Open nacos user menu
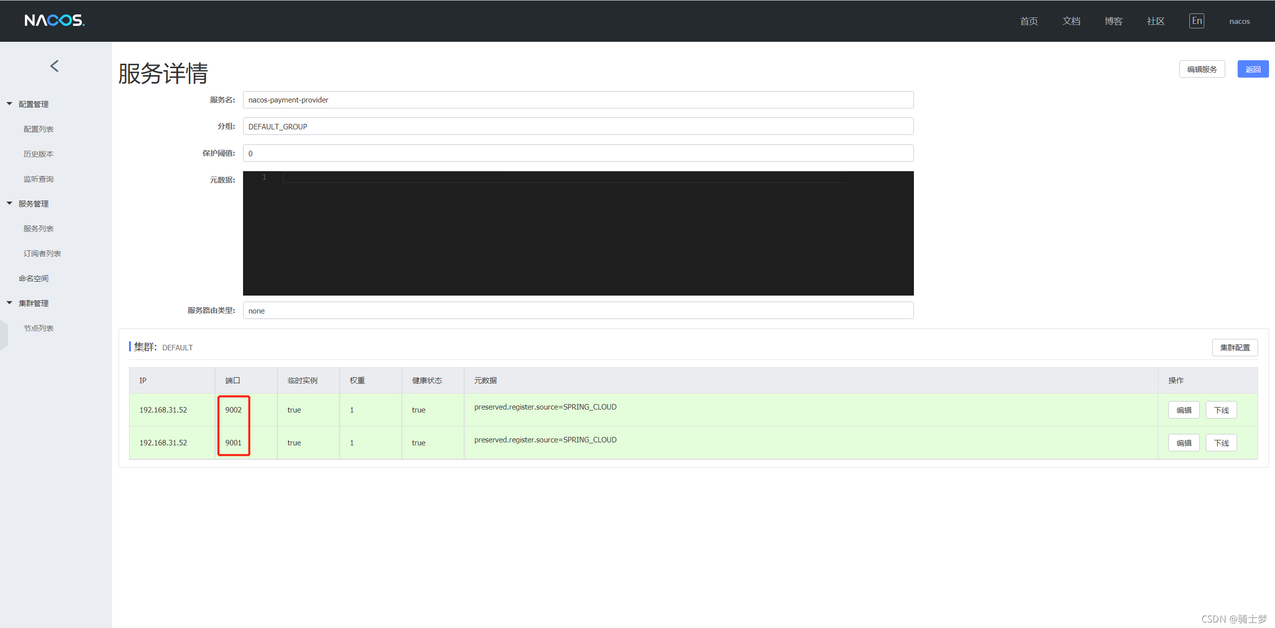 pos(1240,21)
